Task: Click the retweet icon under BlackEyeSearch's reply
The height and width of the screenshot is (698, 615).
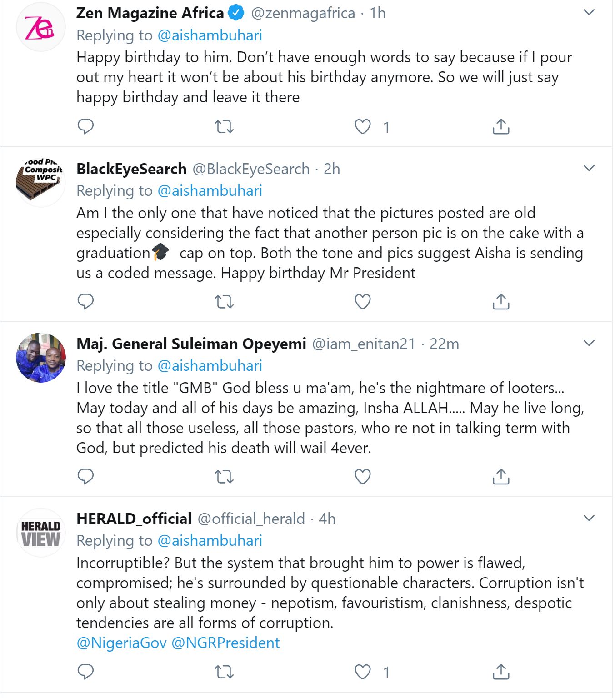Action: coord(225,301)
